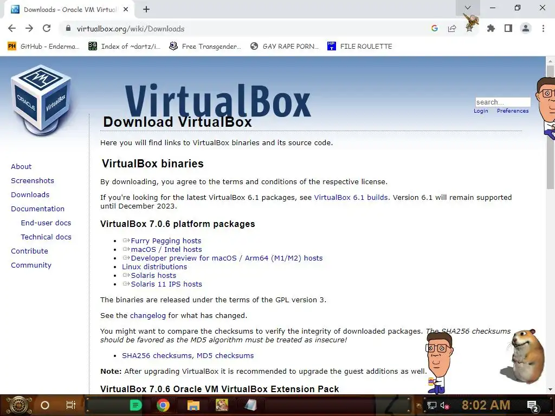Go to the About page
The image size is (555, 416).
(21, 167)
